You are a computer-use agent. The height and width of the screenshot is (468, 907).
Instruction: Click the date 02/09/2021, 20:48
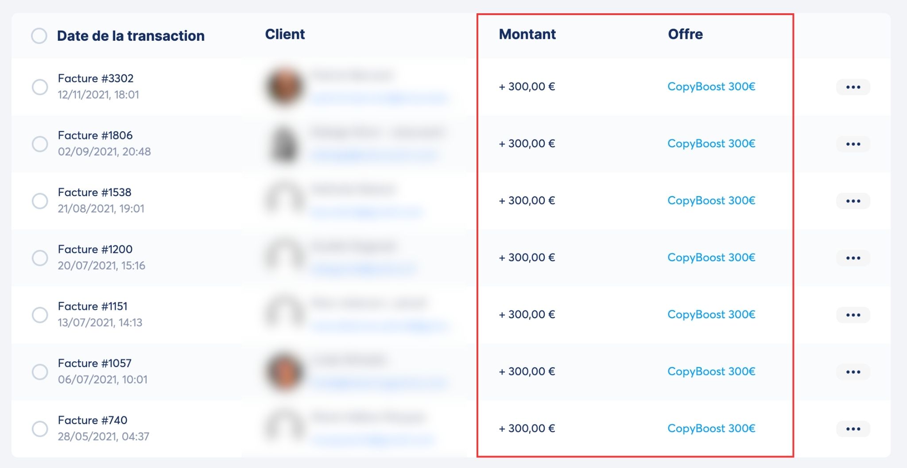click(104, 152)
